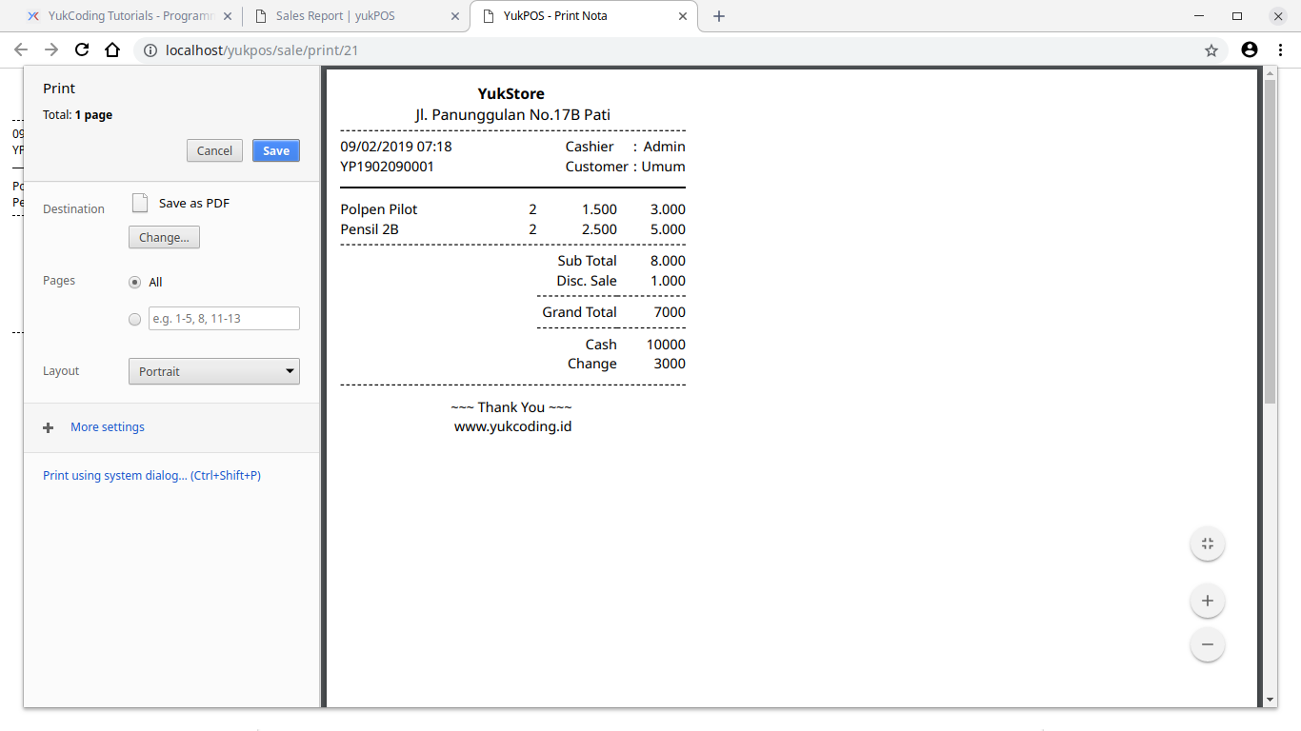Image resolution: width=1301 pixels, height=731 pixels.
Task: Click the invoice number YP1902090001
Action: 387,167
